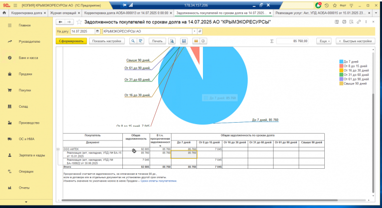Close the Журнал операций tab
The width and height of the screenshot is (382, 208).
tap(79, 13)
